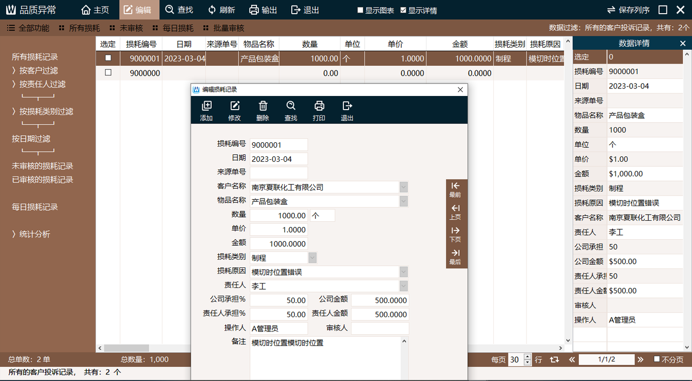Click the 来源单号 input field in dialog
The height and width of the screenshot is (381, 692).
(x=279, y=173)
